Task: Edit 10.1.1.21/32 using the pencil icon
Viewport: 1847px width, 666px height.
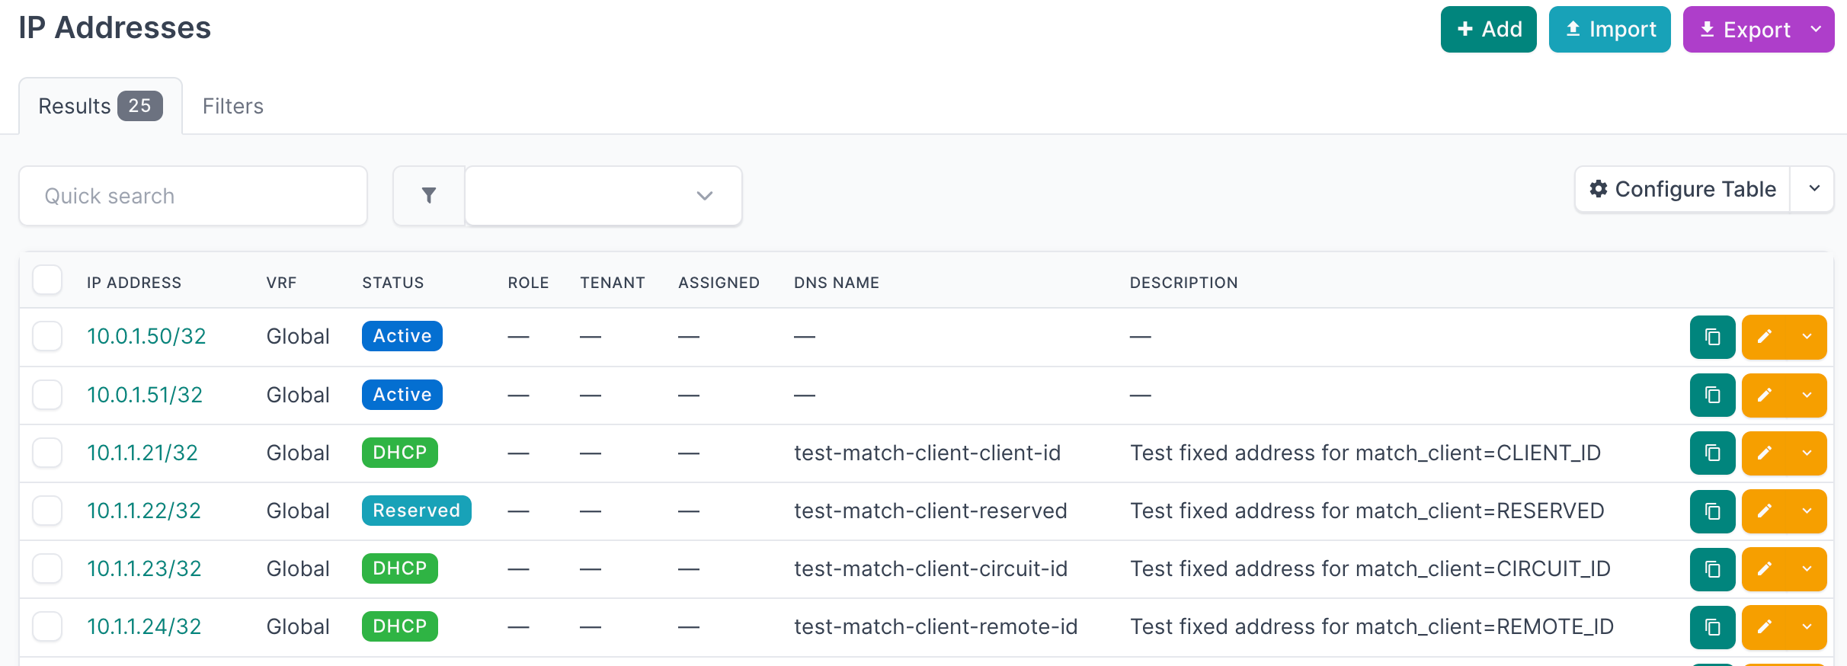Action: pyautogui.click(x=1764, y=453)
